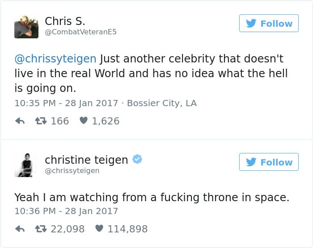View christine teigen's profile picture
This screenshot has width=313, height=248.
[26, 165]
